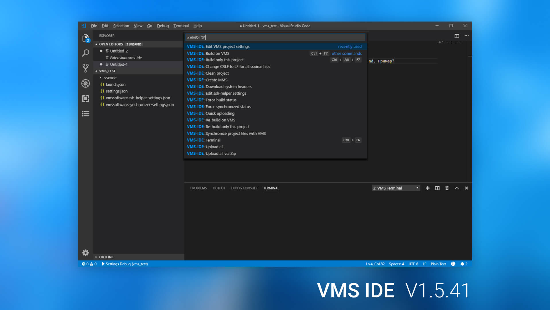Open the Go menu
This screenshot has width=550, height=310.
pos(149,26)
